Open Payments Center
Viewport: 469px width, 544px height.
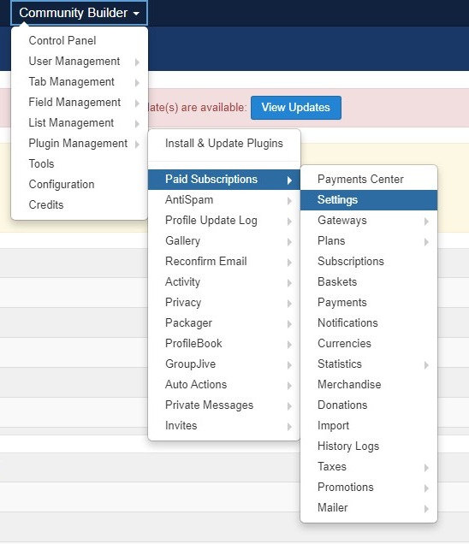pyautogui.click(x=369, y=180)
